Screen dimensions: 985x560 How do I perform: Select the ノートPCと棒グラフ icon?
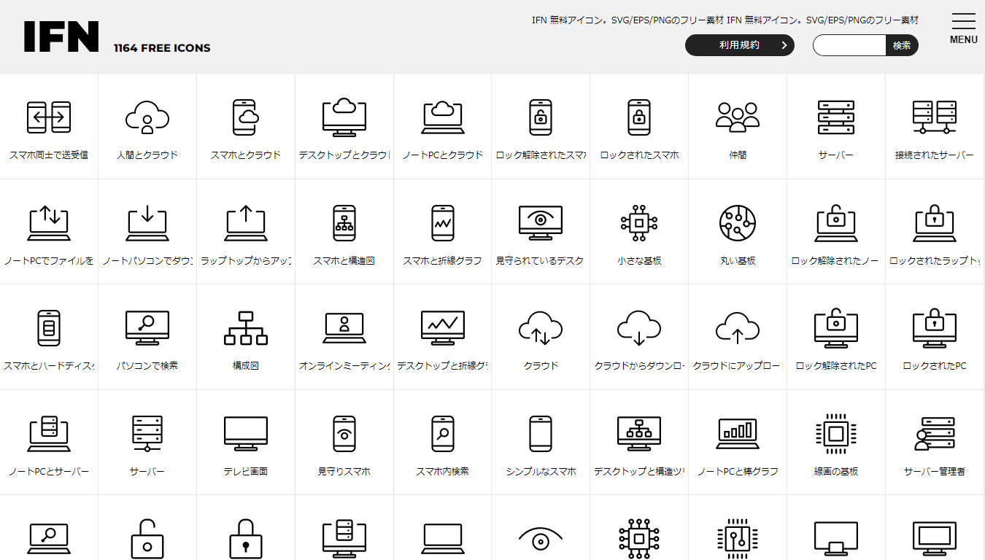tap(738, 434)
